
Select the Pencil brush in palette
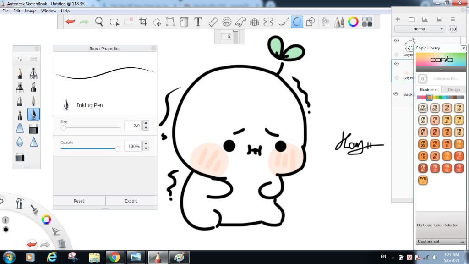[x=20, y=73]
